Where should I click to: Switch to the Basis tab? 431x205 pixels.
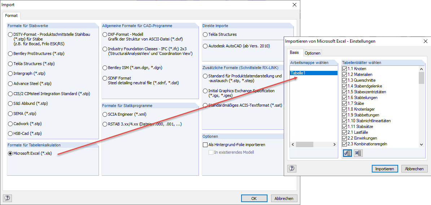coord(295,52)
